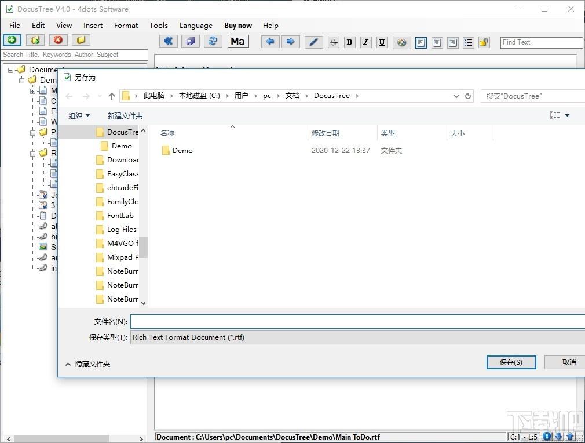Open the 保存类型 file type dropdown
The image size is (585, 443).
coord(357,337)
